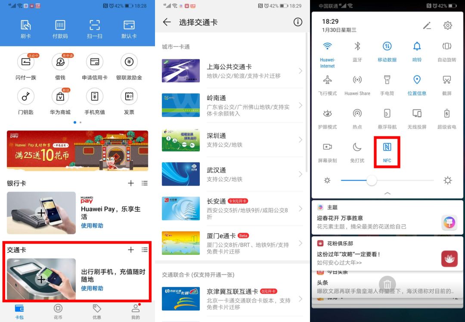Open 长安通 row chevron
The width and height of the screenshot is (465, 322).
click(x=301, y=209)
